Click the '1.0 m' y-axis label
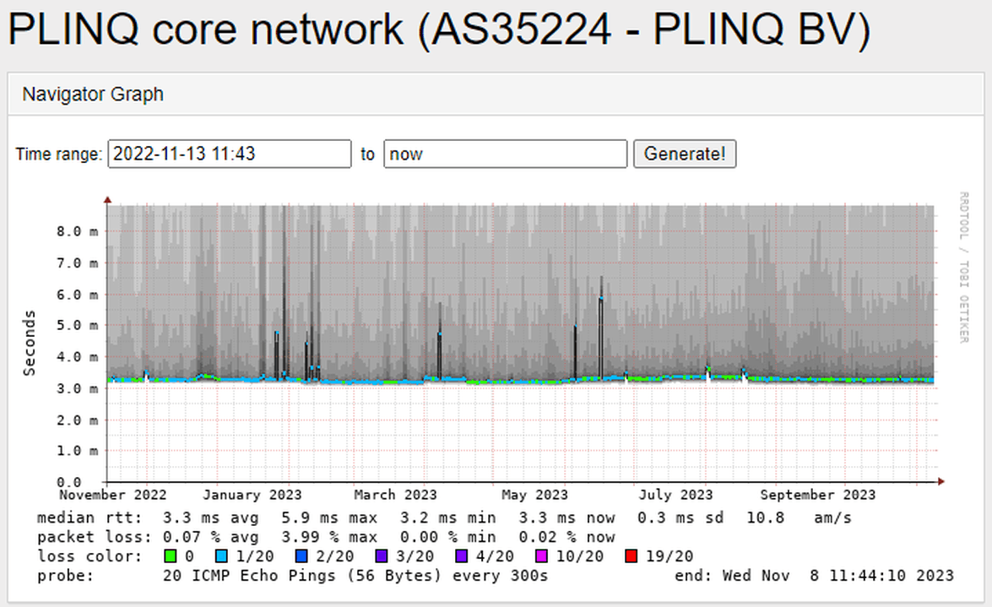The image size is (992, 607). 77,451
